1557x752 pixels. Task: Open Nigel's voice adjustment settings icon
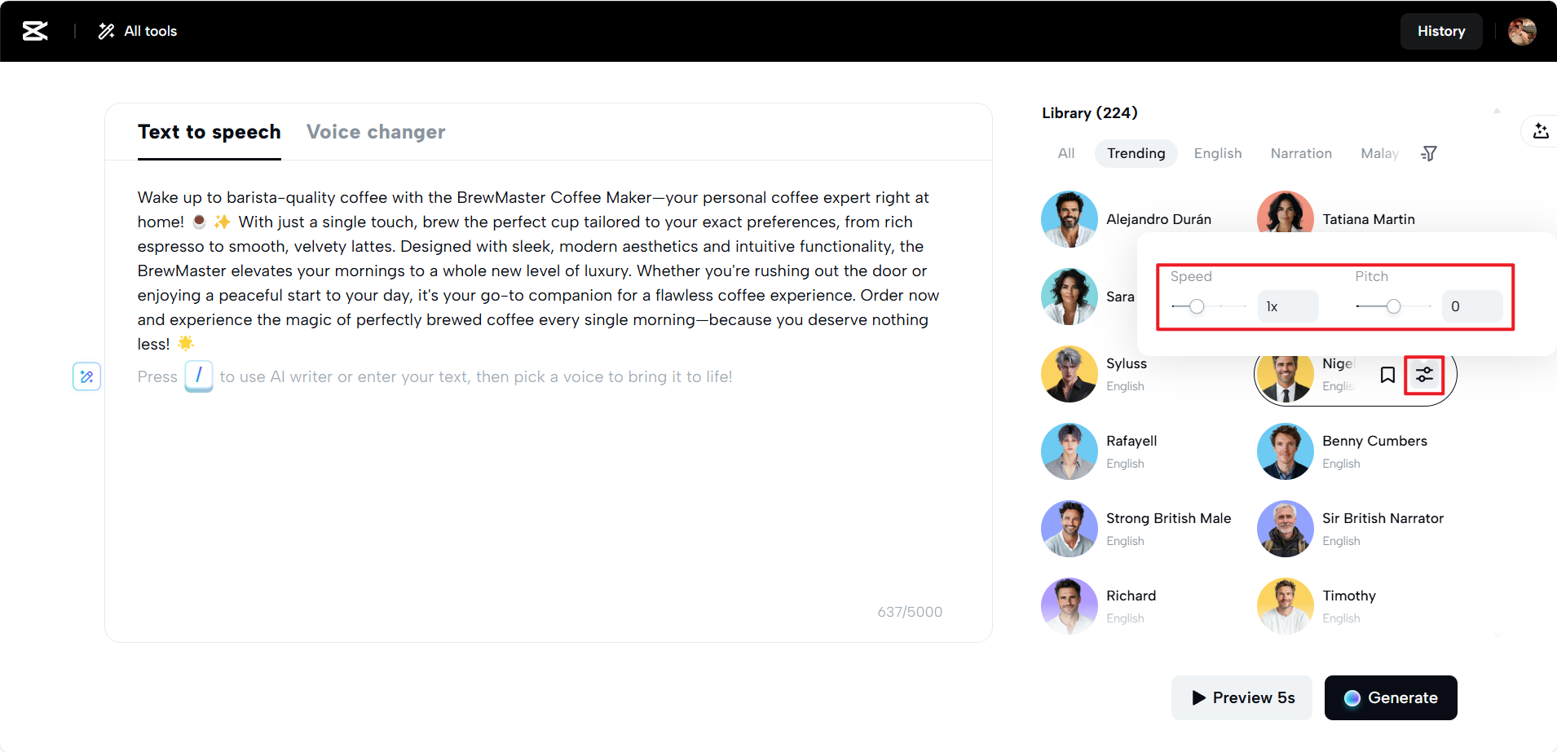1424,375
